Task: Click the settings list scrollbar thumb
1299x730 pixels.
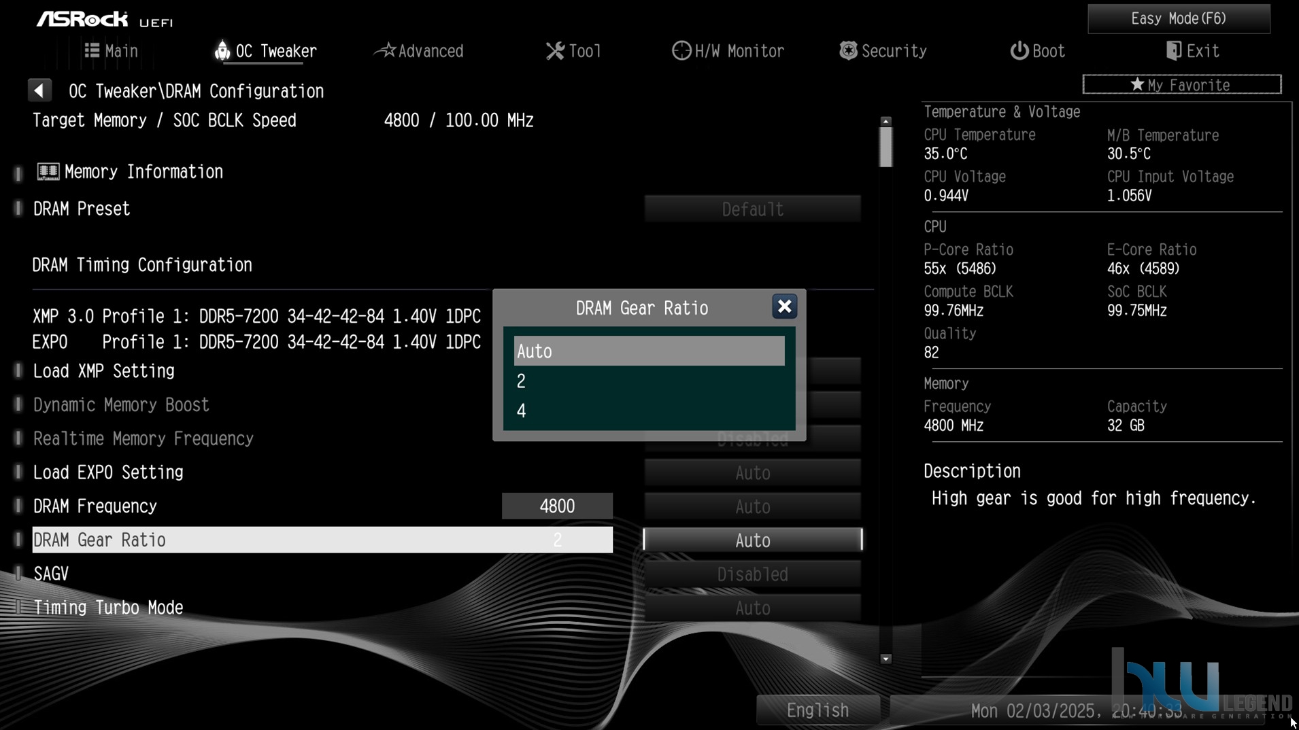Action: 885,147
